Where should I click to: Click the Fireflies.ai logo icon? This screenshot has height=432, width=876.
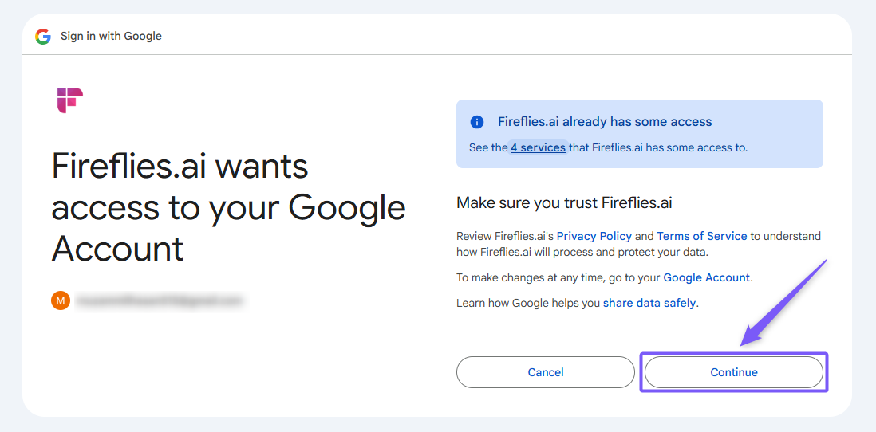70,100
